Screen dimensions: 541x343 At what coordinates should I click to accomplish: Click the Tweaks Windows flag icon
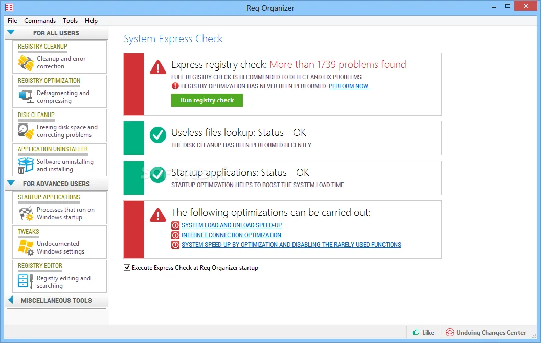[x=26, y=248]
